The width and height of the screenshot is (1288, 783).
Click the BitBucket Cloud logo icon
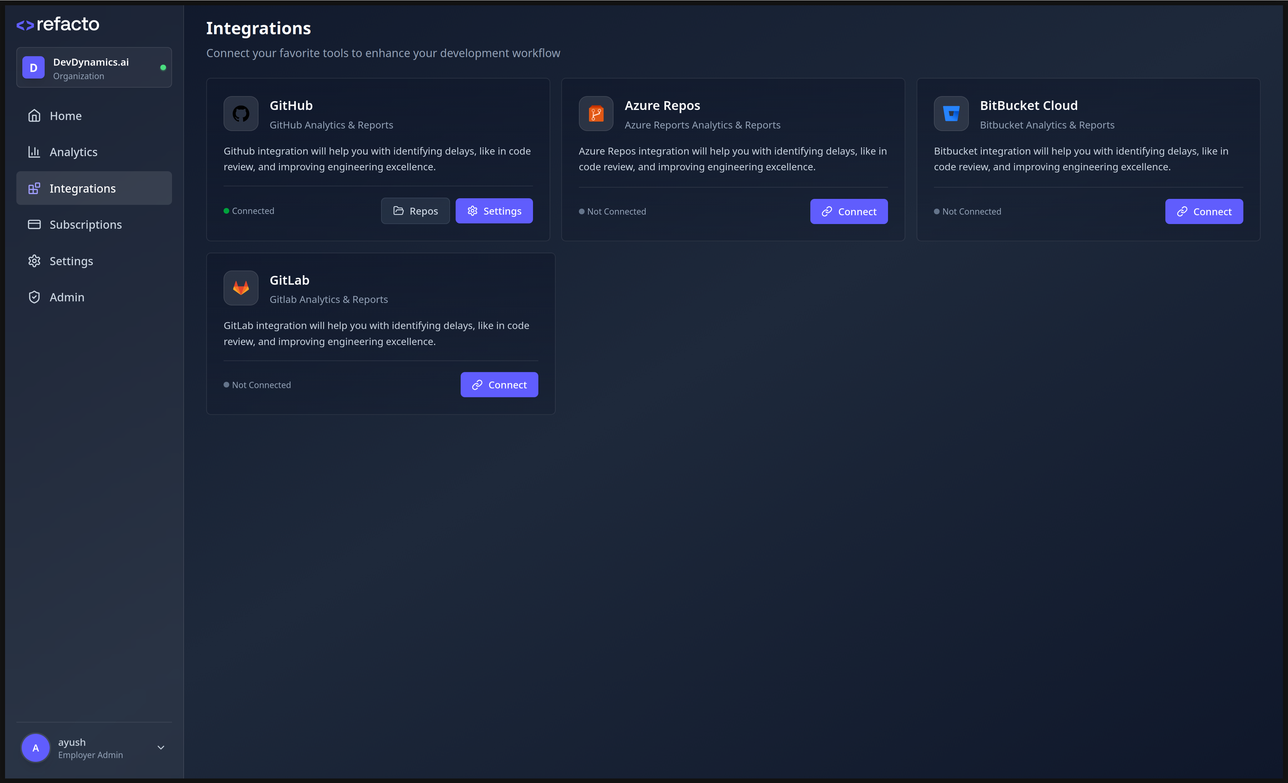tap(951, 113)
